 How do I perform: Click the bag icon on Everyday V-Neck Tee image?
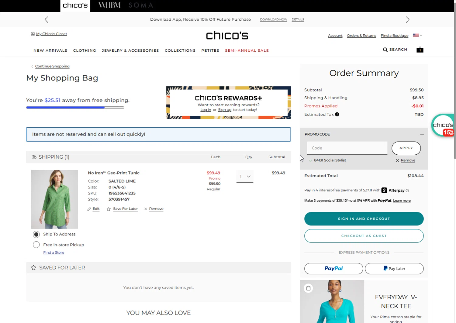(308, 288)
